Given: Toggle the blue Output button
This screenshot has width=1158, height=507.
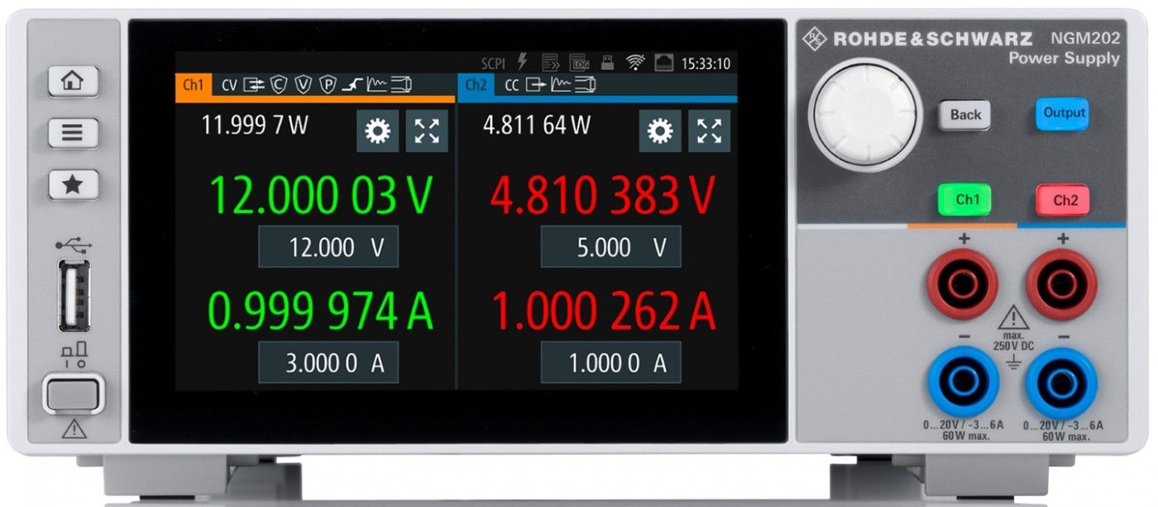Looking at the screenshot, I should (x=1063, y=114).
